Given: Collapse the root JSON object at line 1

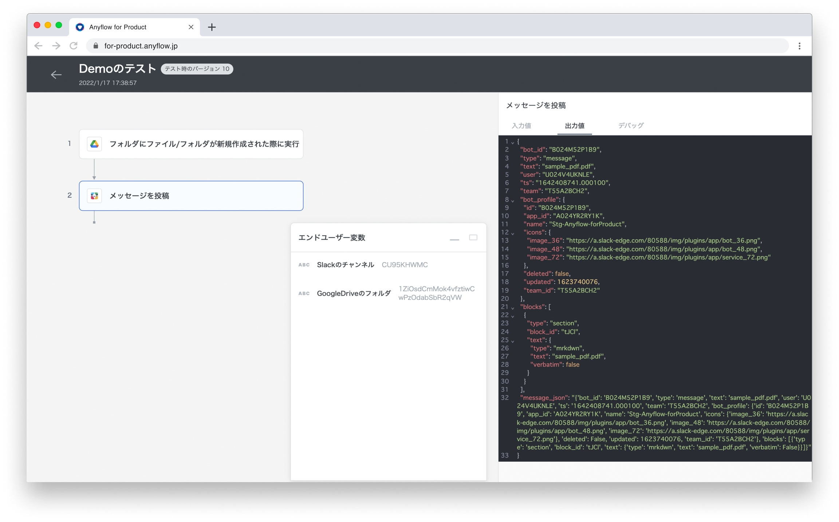Looking at the screenshot, I should (x=513, y=142).
